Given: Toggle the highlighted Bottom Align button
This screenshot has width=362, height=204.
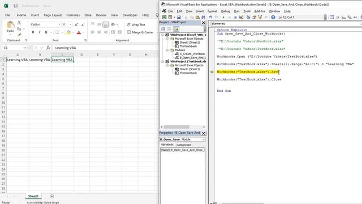Looking at the screenshot, I should coord(106,24).
